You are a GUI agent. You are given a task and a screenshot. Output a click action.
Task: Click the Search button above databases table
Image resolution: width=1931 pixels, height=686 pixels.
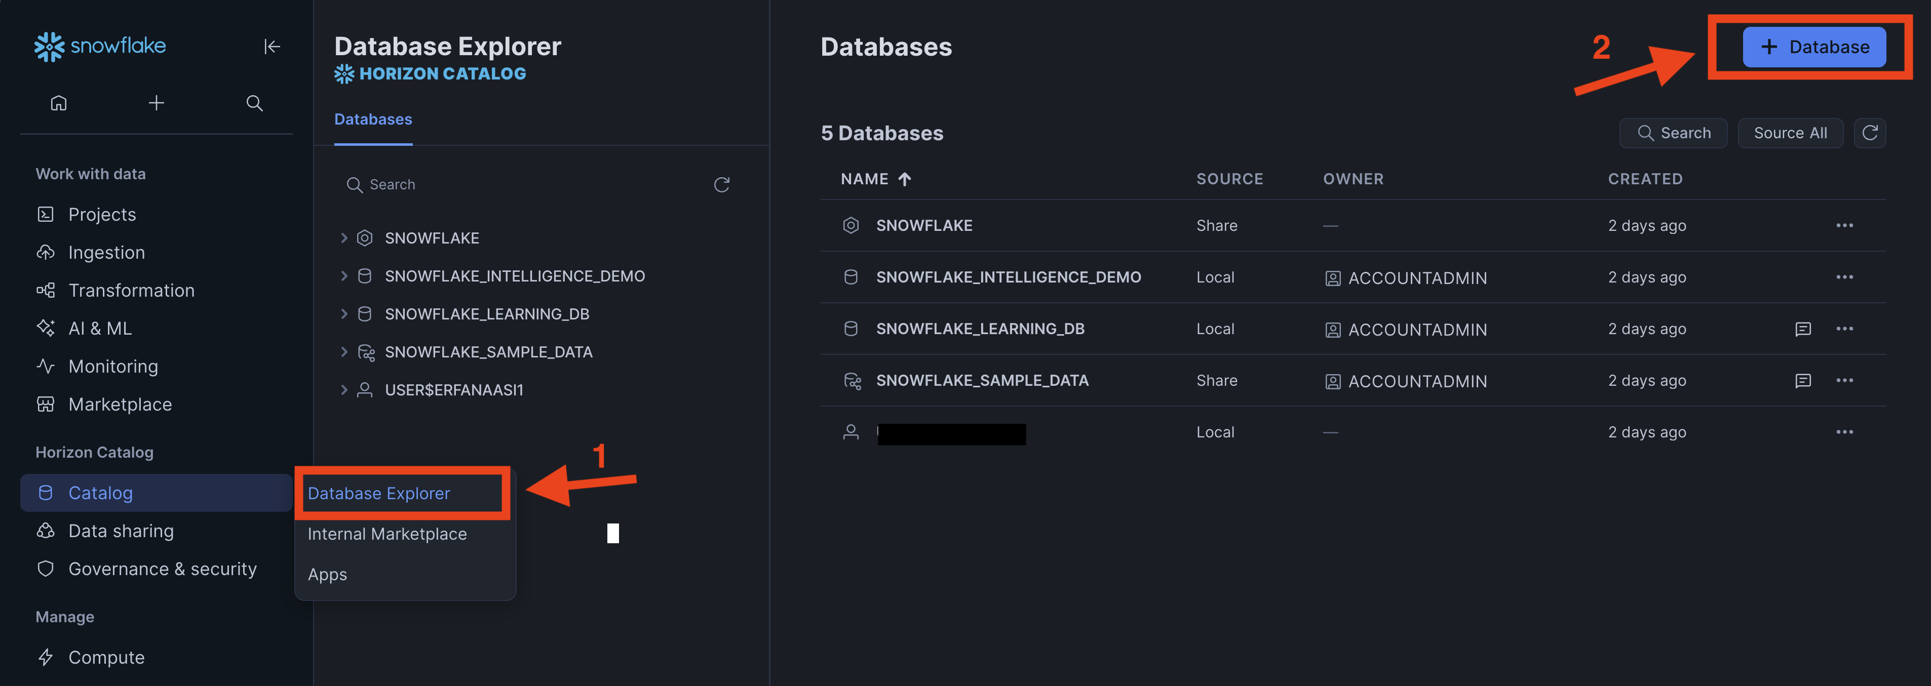click(1673, 133)
